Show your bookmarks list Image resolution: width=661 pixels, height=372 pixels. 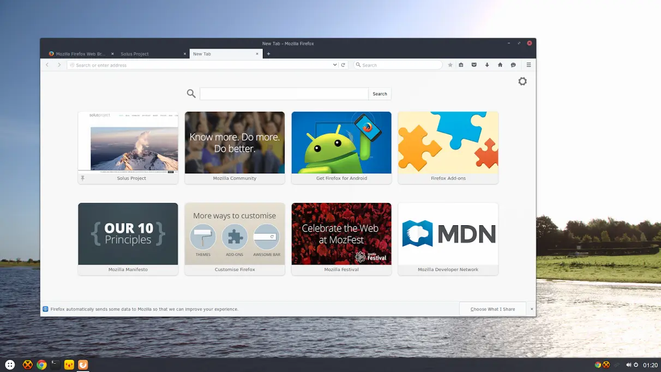click(461, 65)
